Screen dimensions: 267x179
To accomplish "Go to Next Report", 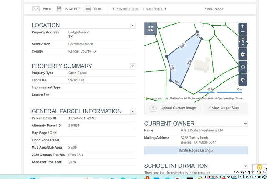I will [x=156, y=9].
